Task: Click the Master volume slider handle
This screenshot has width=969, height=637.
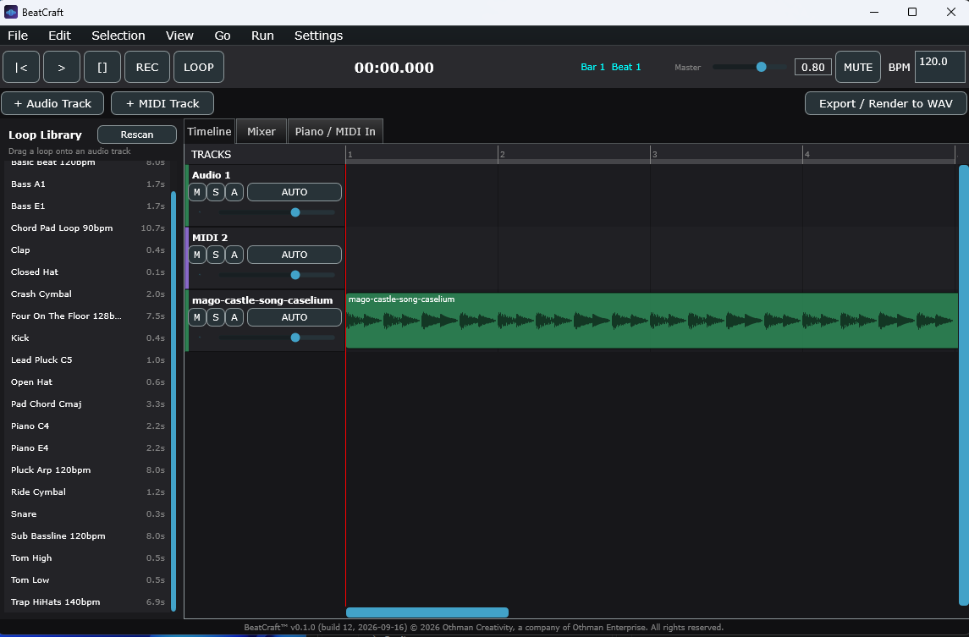Action: point(762,67)
